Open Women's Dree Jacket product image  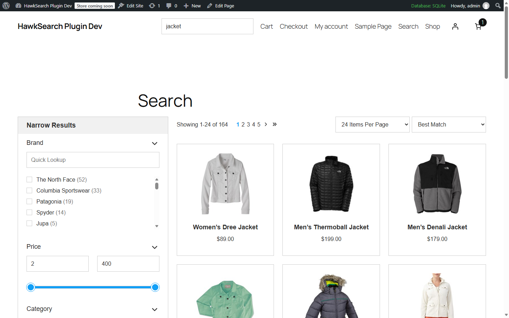click(x=226, y=184)
